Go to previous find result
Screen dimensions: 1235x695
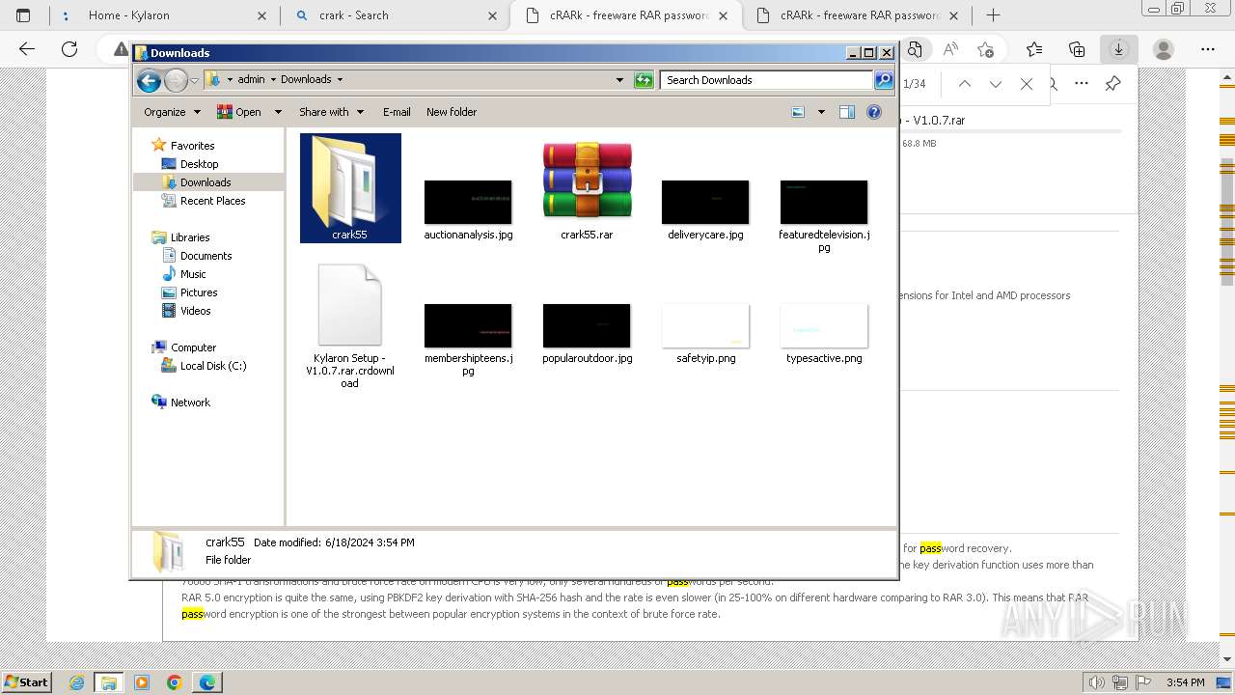[x=965, y=84]
